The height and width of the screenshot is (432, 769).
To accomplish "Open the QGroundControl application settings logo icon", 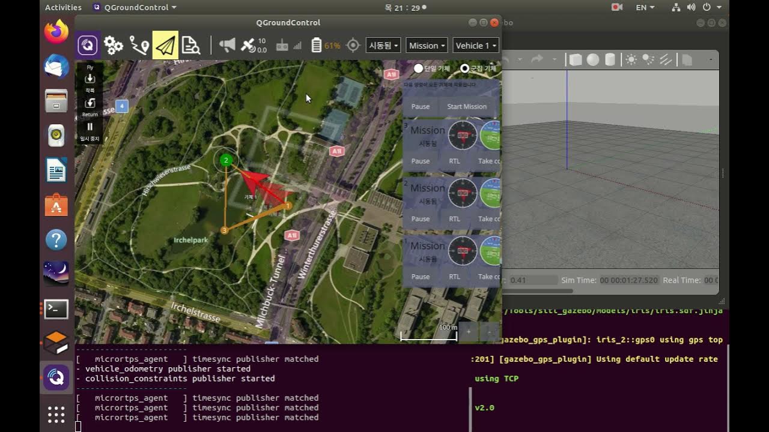I will [x=88, y=45].
